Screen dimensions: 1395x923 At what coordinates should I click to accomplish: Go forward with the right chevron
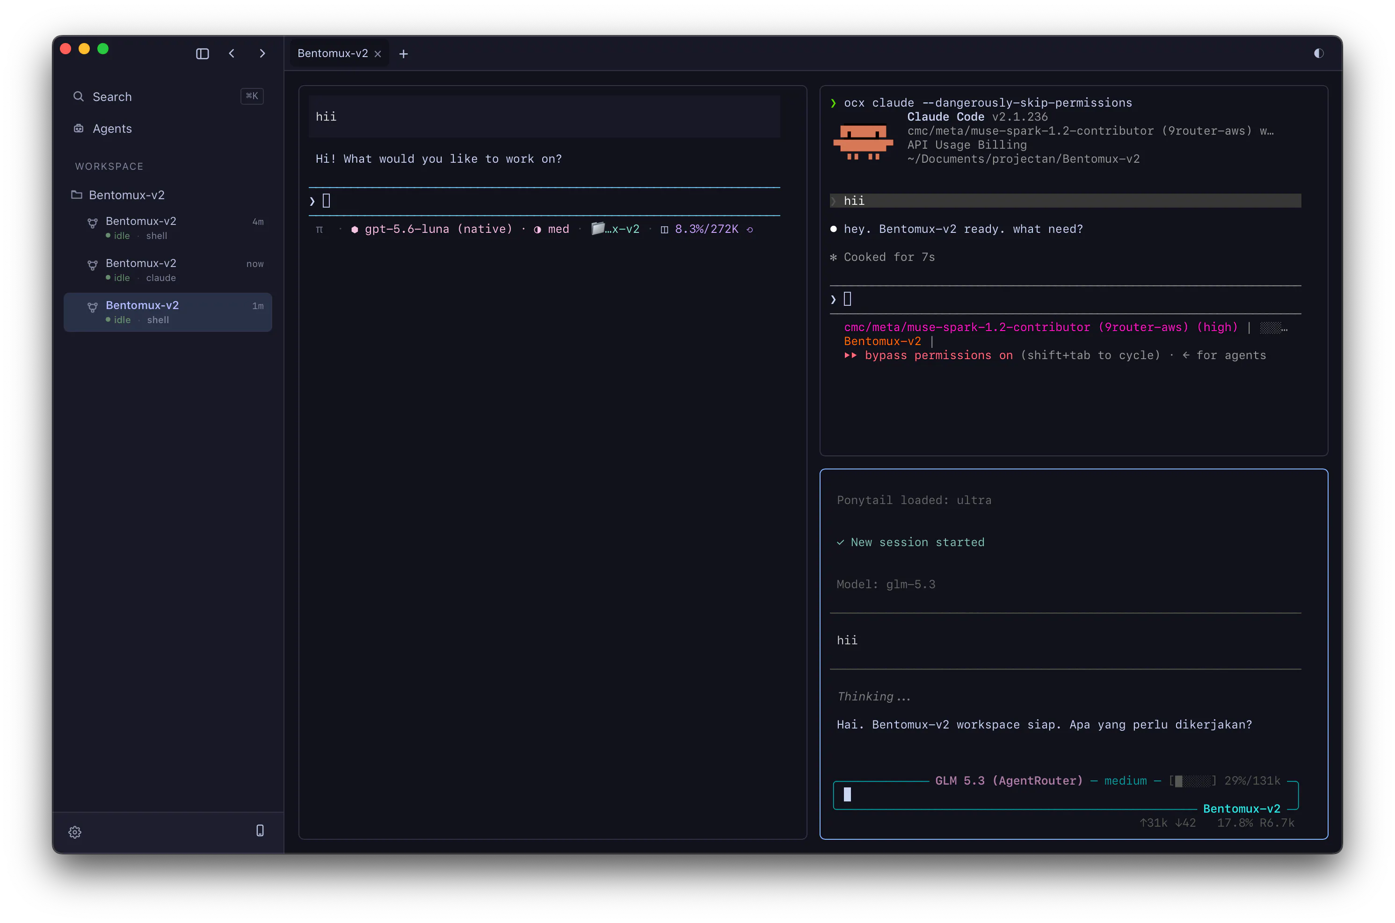click(262, 54)
